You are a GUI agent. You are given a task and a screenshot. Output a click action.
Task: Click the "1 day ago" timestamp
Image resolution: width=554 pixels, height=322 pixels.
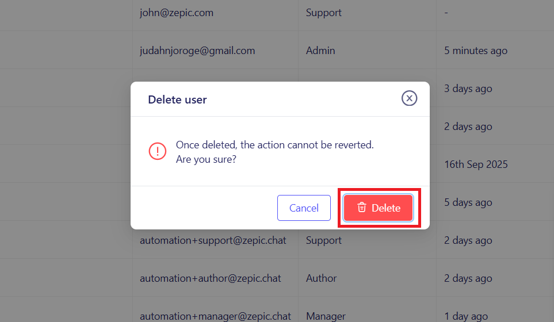pyautogui.click(x=466, y=316)
